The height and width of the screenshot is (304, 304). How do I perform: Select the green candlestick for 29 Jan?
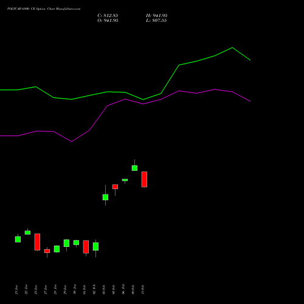[66, 243]
